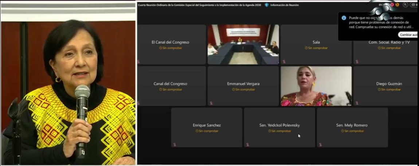The image size is (419, 166).
Task: Click Sin comprobar under Enrique Sanchez
Action: click(x=207, y=131)
